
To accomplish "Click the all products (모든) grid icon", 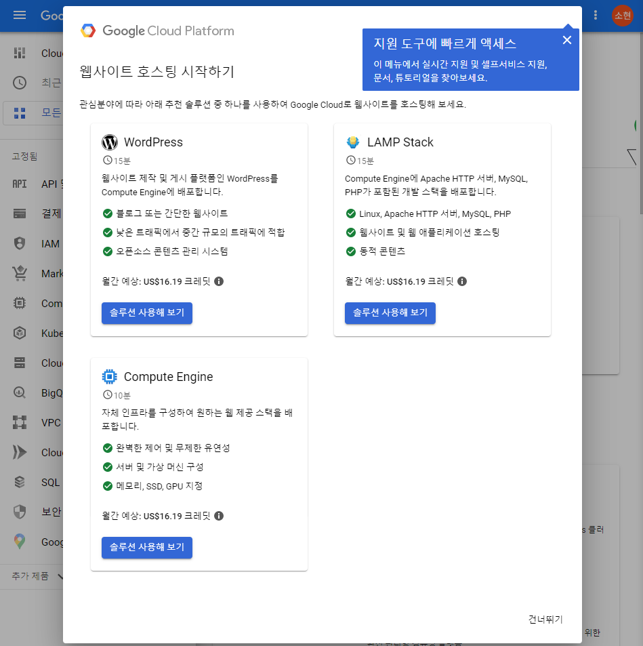I will click(x=20, y=113).
